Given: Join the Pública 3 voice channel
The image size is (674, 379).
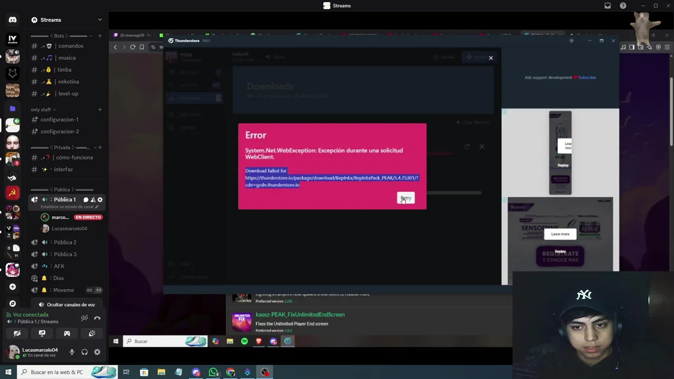Looking at the screenshot, I should [x=66, y=254].
